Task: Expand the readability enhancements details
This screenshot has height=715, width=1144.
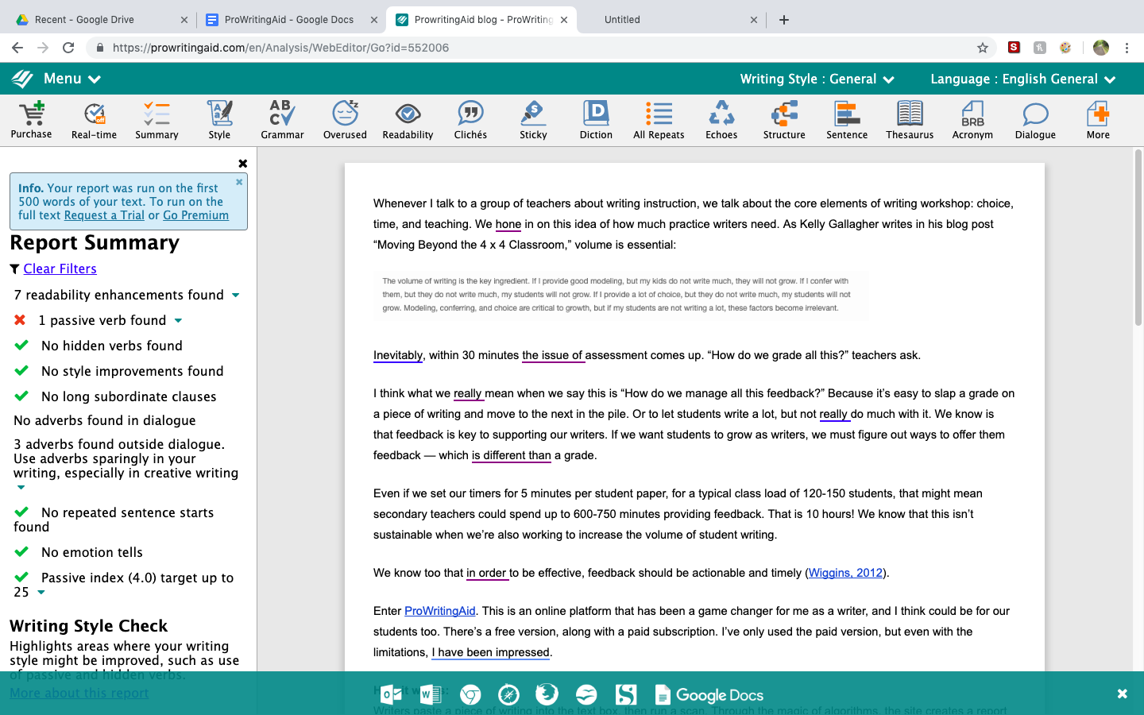Action: (235, 295)
